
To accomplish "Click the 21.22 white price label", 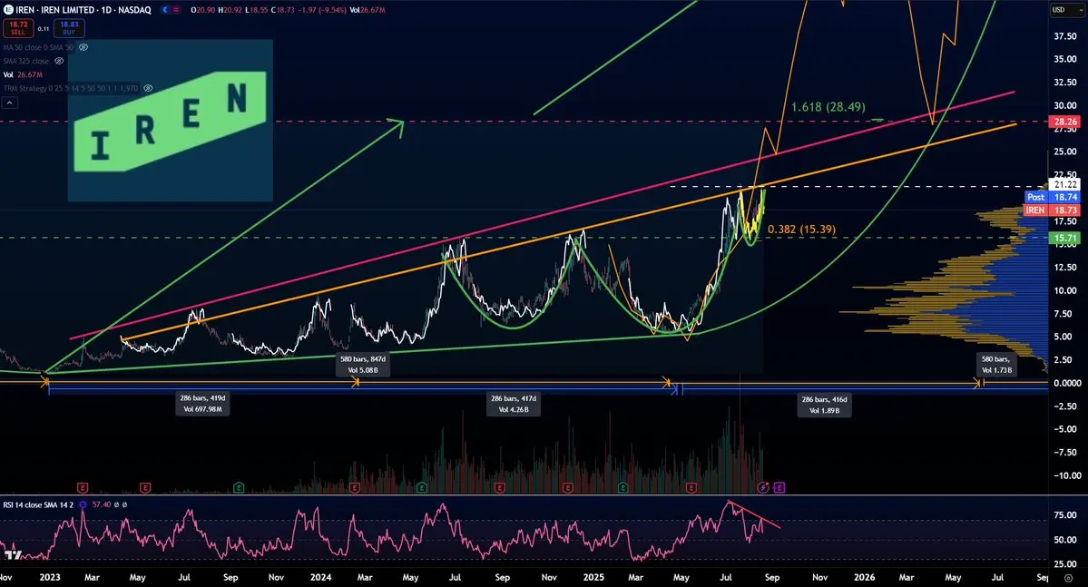I will tap(1065, 184).
